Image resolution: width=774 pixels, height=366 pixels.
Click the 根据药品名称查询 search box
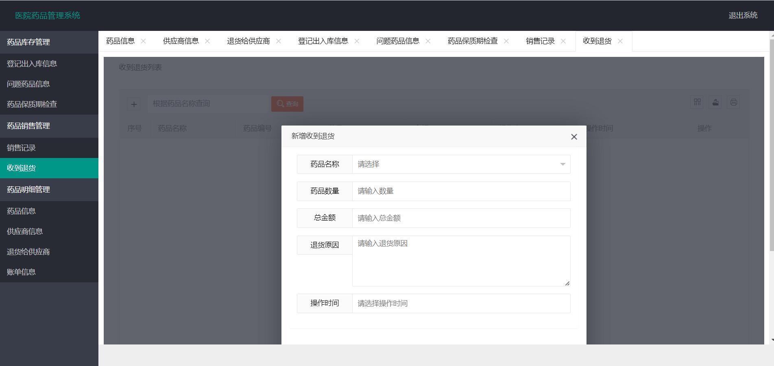tap(209, 104)
